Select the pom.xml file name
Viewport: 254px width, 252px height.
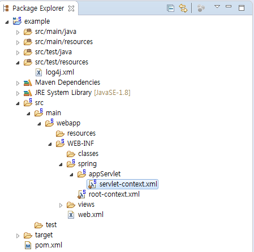(49, 245)
